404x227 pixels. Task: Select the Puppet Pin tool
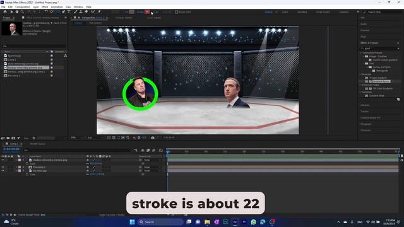(99, 12)
